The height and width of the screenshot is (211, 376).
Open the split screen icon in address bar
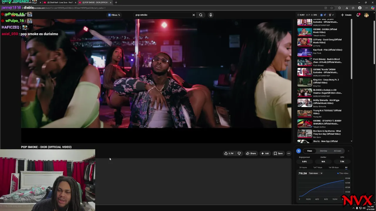pyautogui.click(x=325, y=8)
